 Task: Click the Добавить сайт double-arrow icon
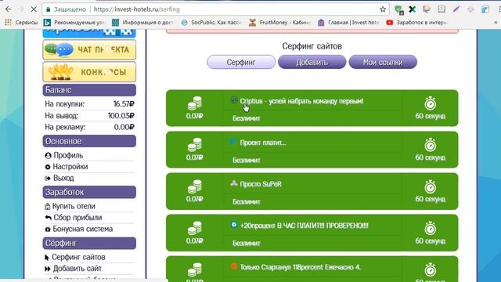pos(48,269)
